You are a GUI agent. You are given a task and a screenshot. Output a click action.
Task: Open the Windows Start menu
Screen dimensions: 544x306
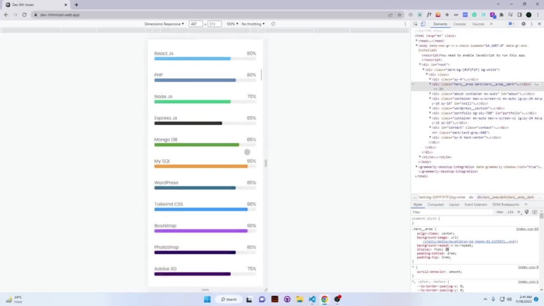[x=207, y=299]
